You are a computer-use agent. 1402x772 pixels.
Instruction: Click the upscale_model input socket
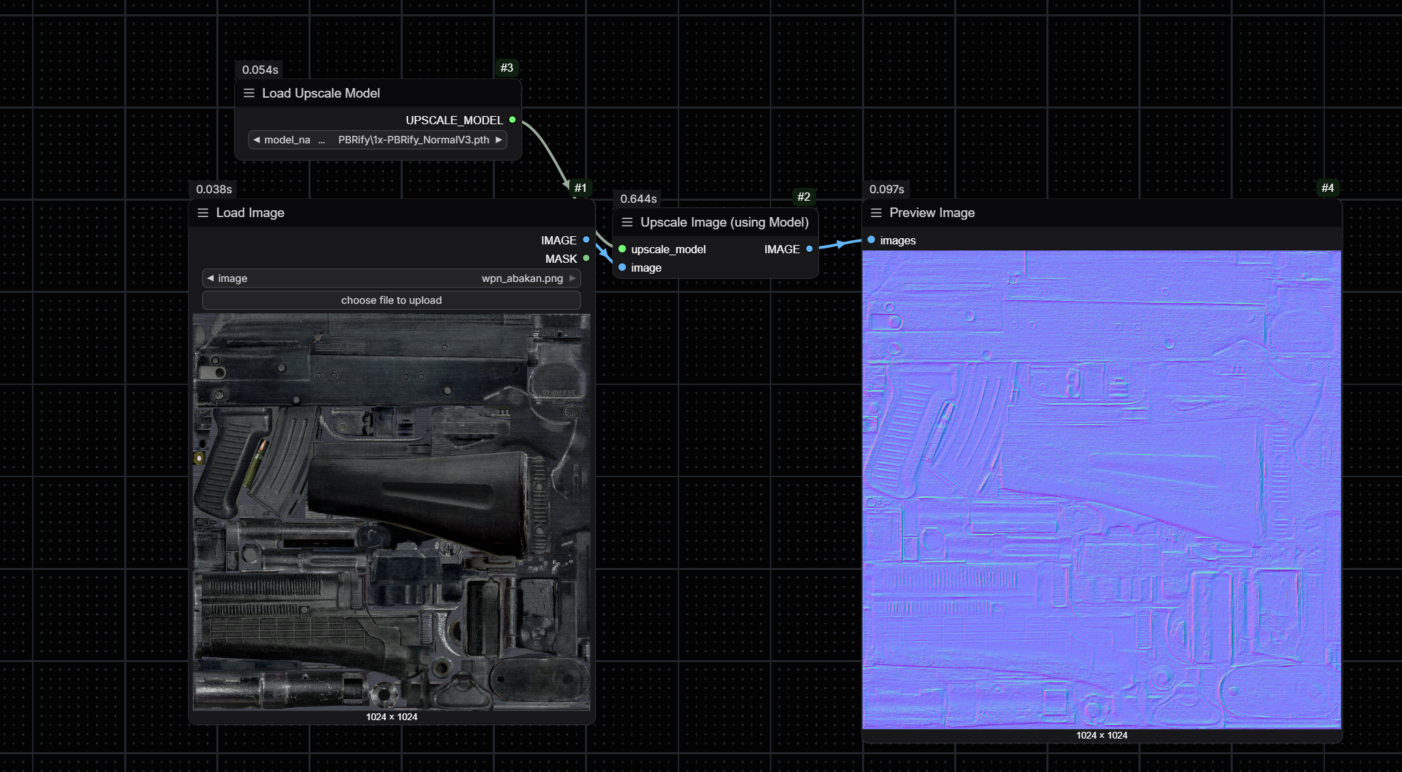[623, 249]
